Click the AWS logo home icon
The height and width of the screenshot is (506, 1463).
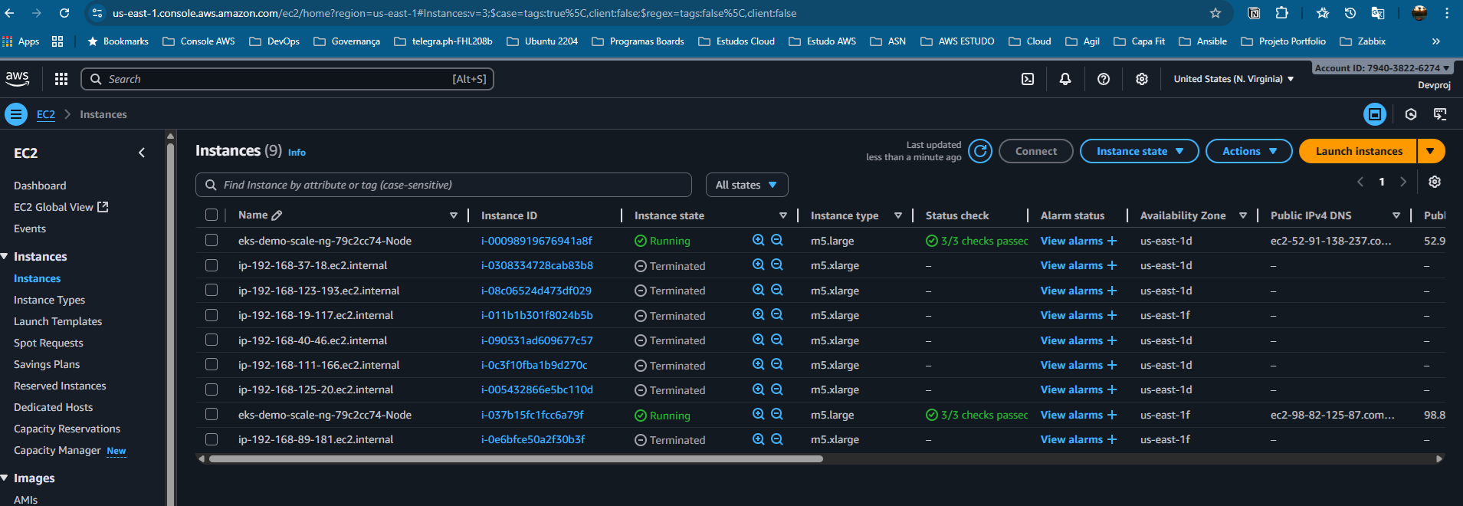[18, 78]
